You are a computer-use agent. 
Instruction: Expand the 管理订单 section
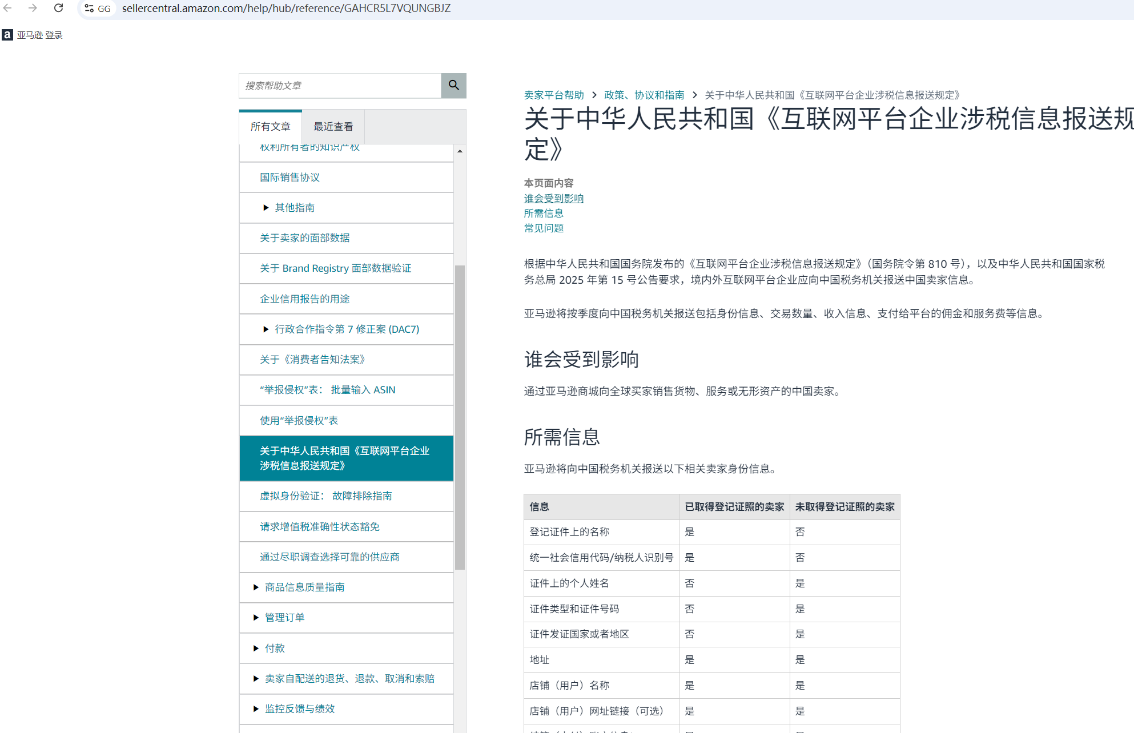pos(256,618)
